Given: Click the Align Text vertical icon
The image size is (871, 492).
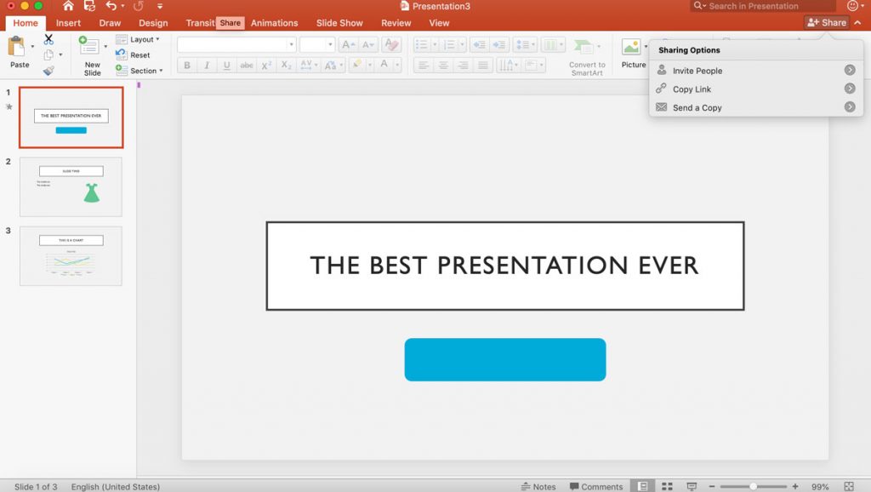Looking at the screenshot, I should (x=532, y=66).
